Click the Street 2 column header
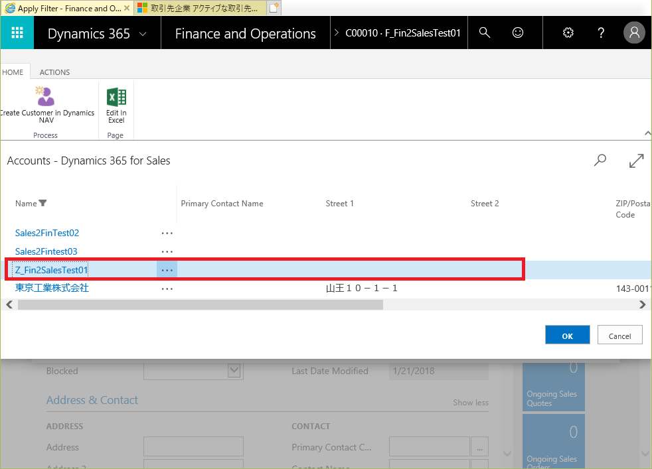 485,204
